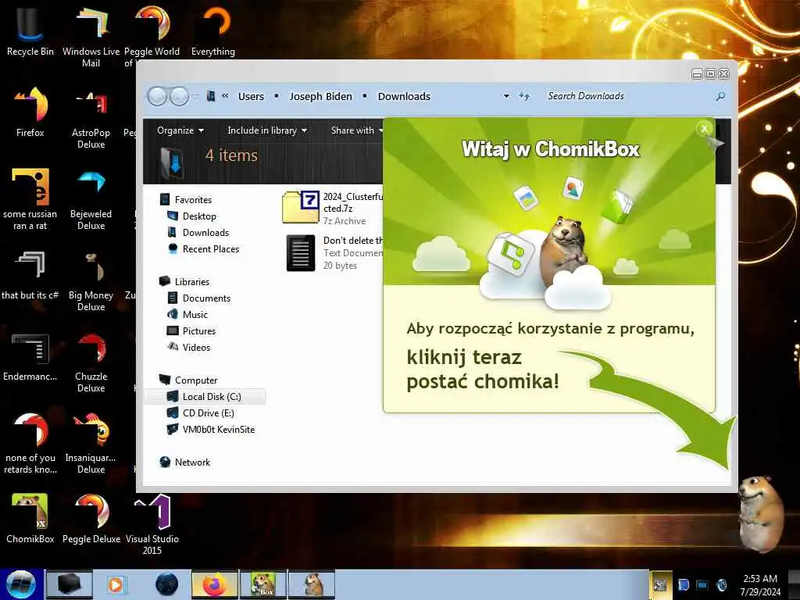The image size is (800, 600).
Task: Click the flag tray icon
Action: point(684,584)
